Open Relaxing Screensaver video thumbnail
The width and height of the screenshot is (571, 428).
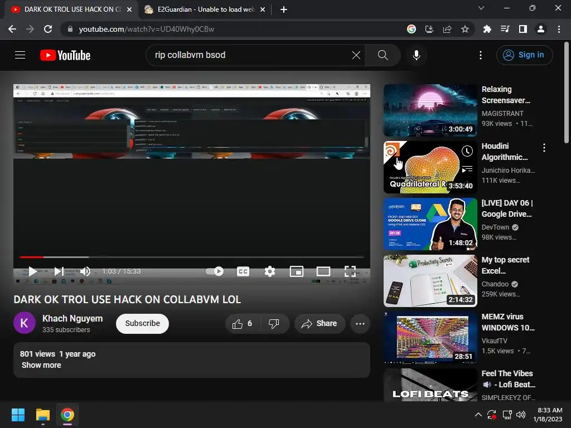[x=430, y=110]
